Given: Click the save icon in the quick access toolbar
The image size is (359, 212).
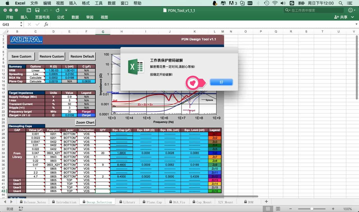Looking at the screenshot, I should (37, 10).
